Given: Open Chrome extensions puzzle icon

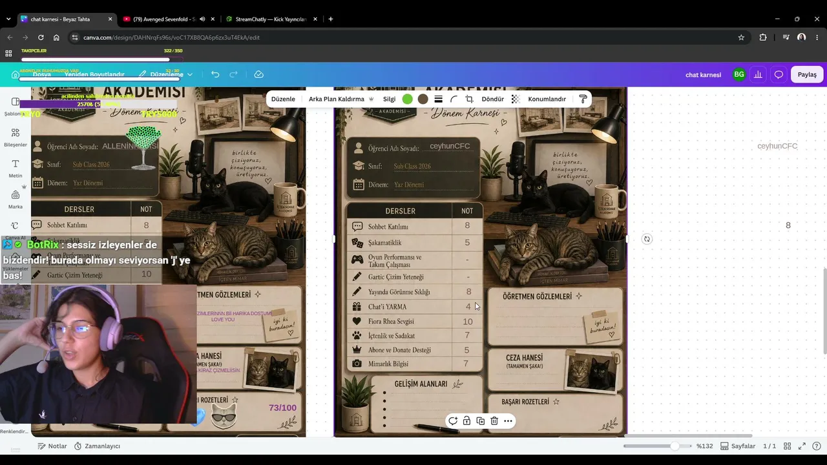Looking at the screenshot, I should point(763,37).
